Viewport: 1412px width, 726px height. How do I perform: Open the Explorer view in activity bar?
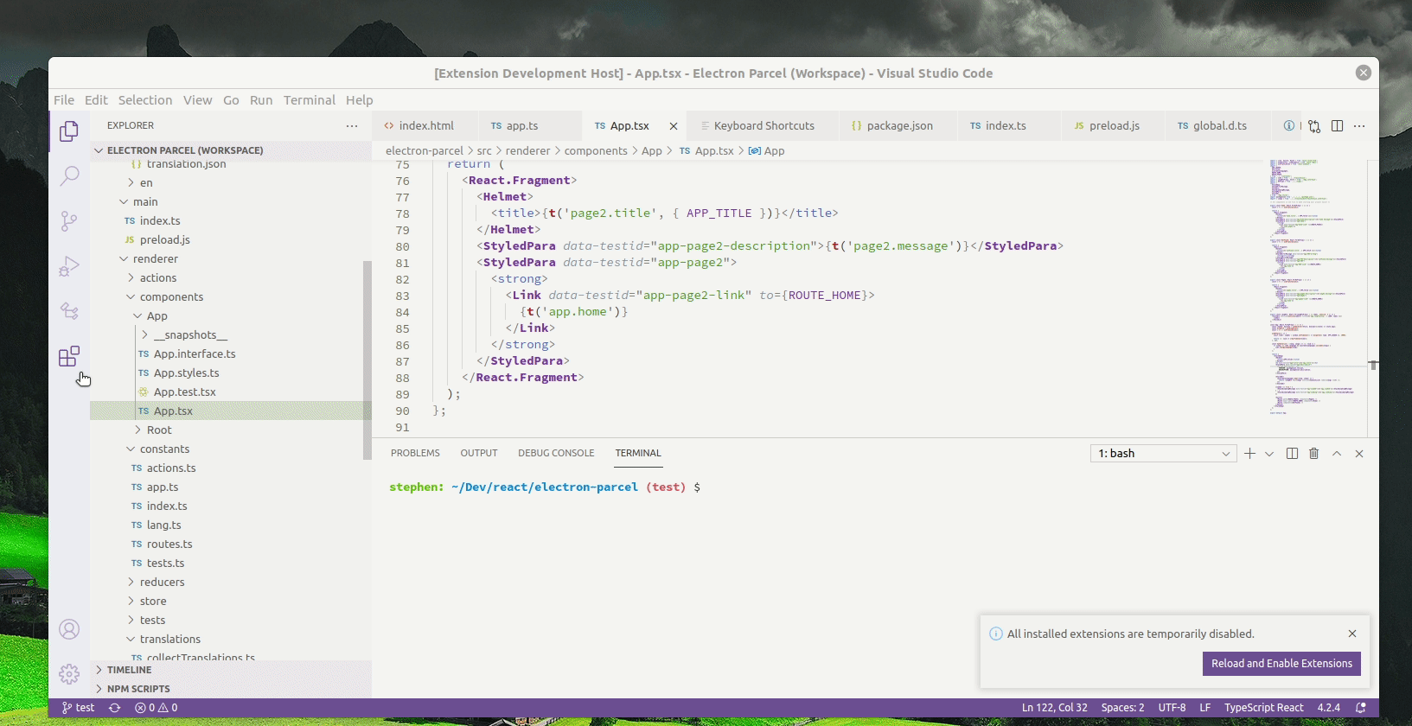69,131
